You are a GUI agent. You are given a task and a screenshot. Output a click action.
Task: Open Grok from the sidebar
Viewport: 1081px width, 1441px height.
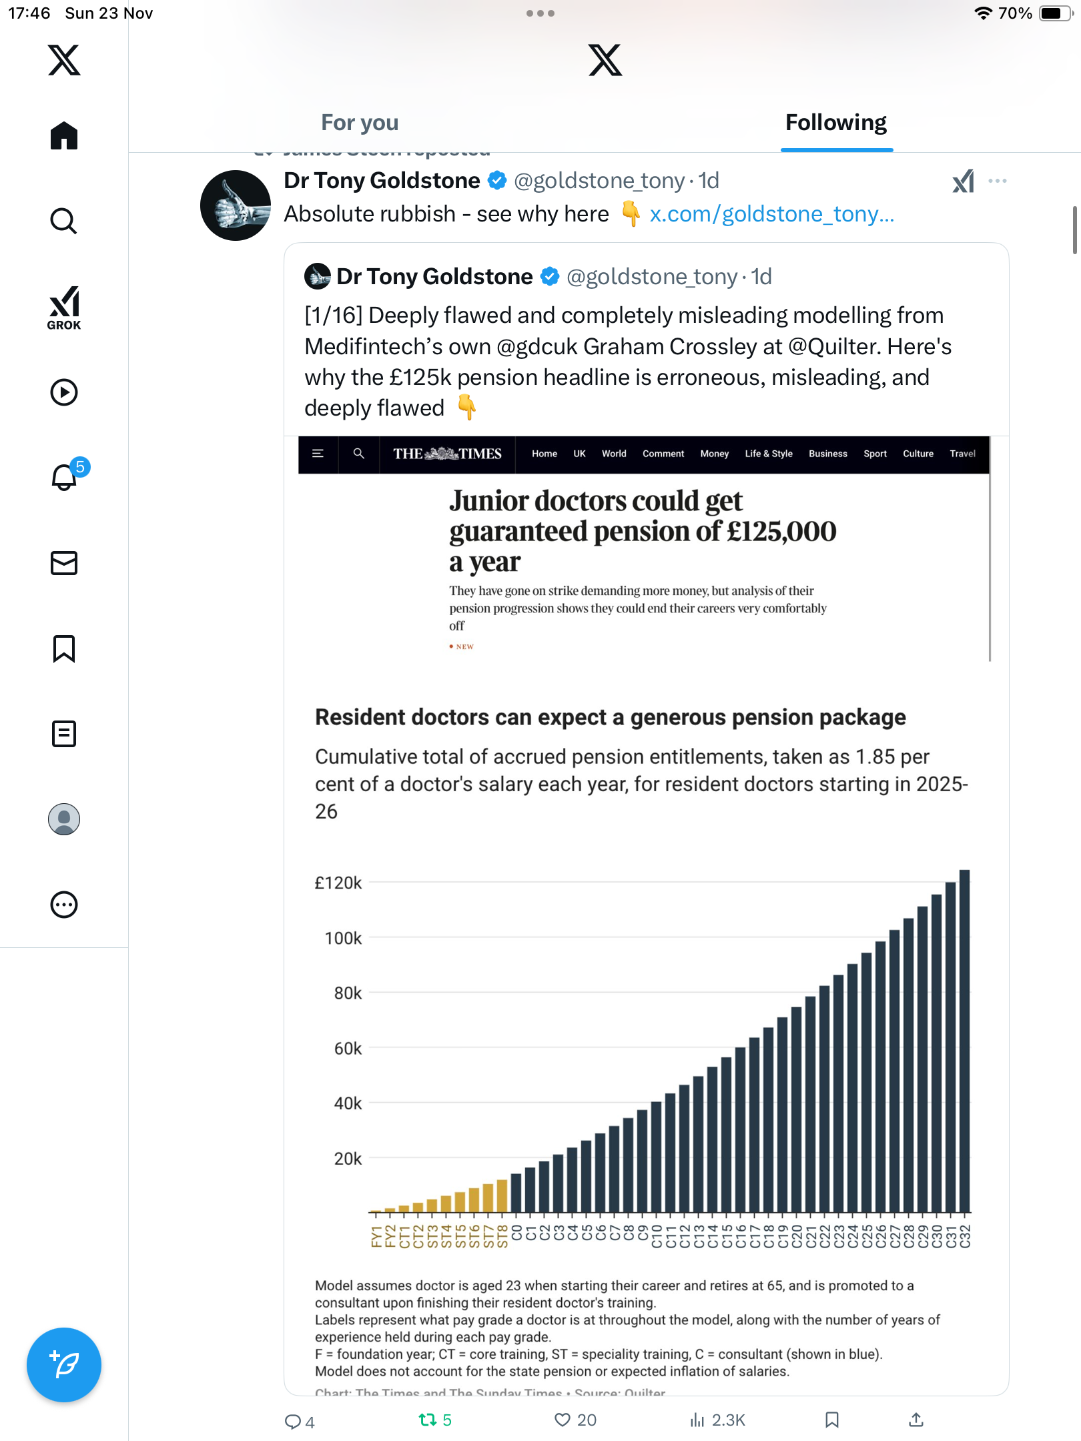point(64,308)
